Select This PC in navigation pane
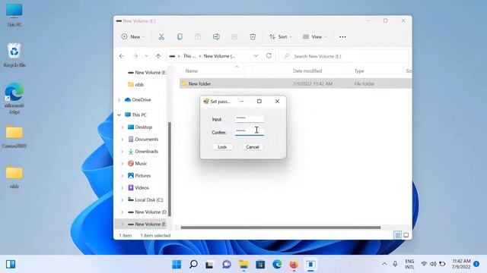 [135, 115]
